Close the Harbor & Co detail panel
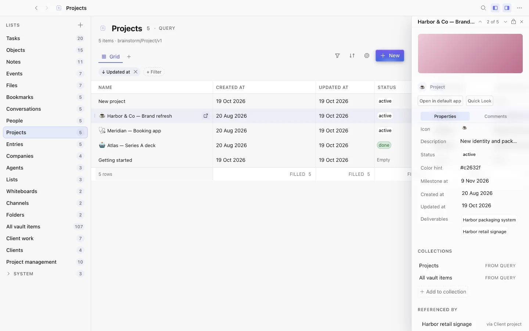Image resolution: width=529 pixels, height=331 pixels. point(522,22)
